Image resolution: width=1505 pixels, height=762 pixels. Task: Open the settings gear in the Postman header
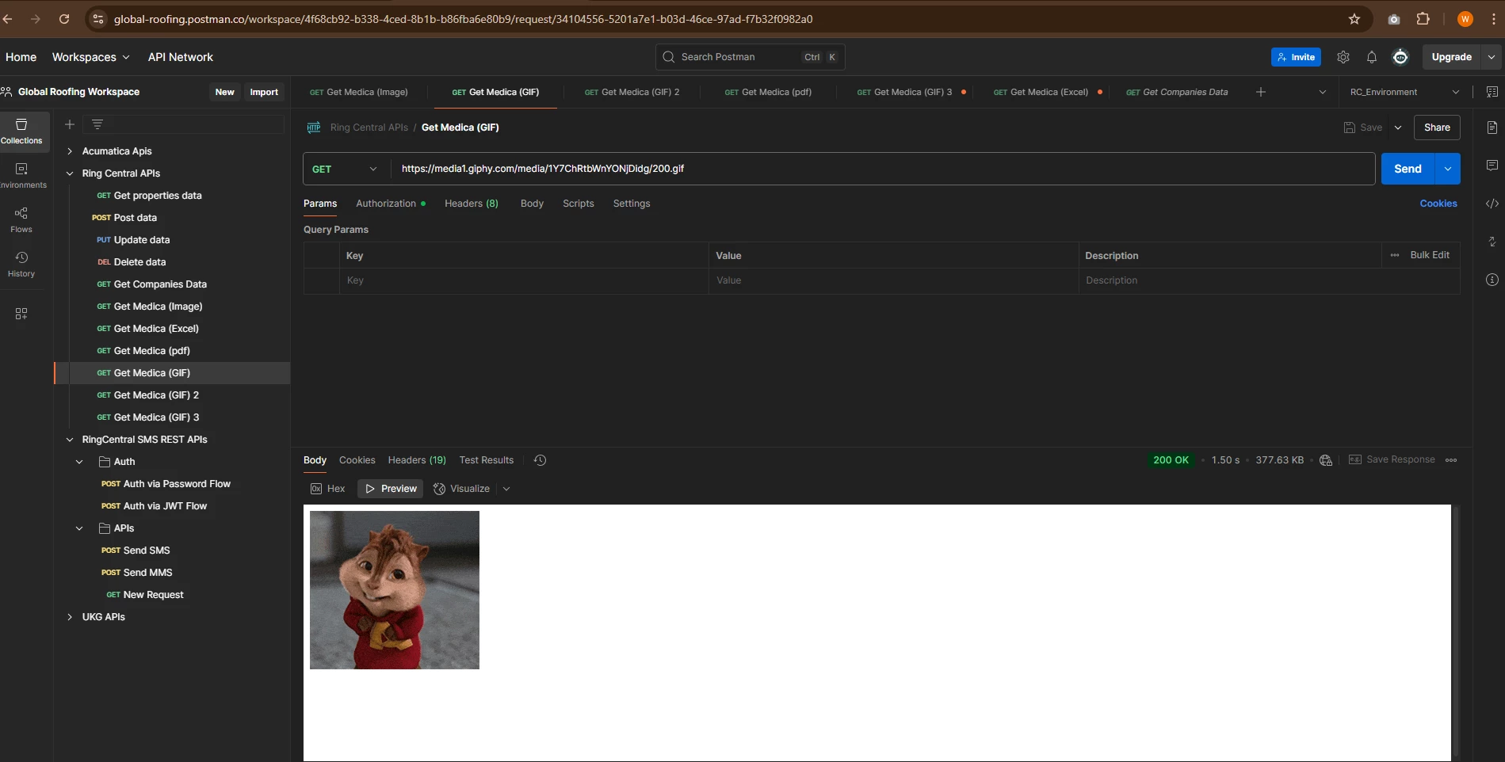pos(1343,57)
